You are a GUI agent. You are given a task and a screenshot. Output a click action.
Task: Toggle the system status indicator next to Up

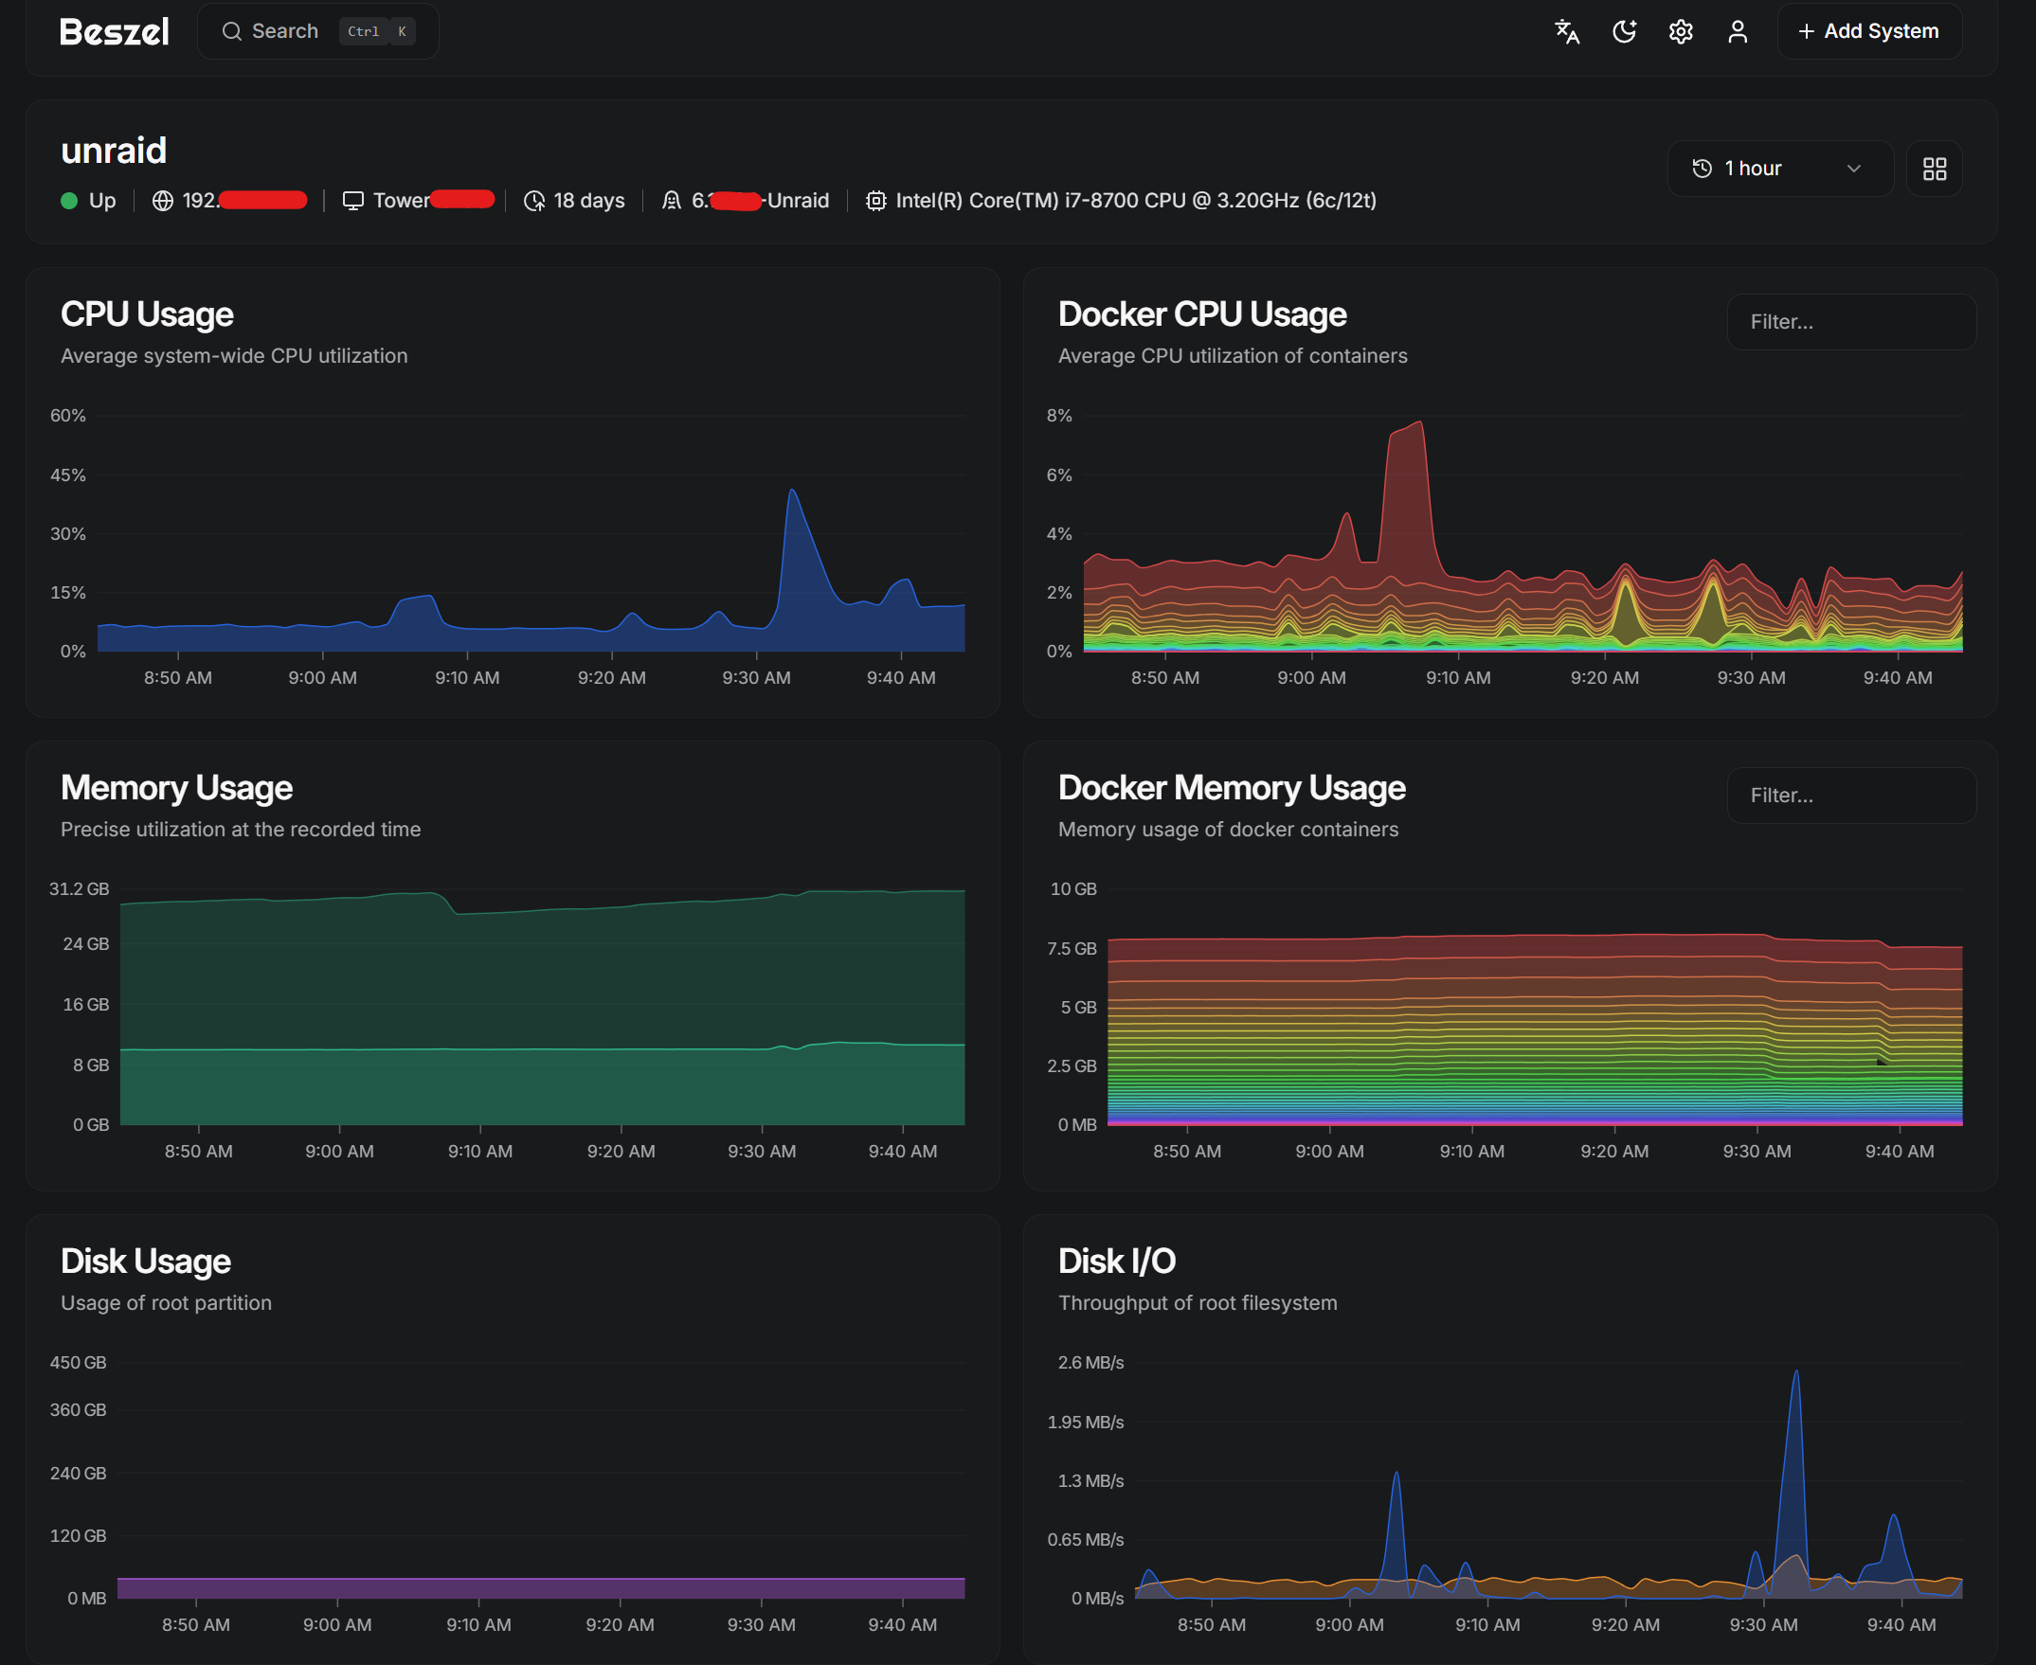click(x=68, y=201)
